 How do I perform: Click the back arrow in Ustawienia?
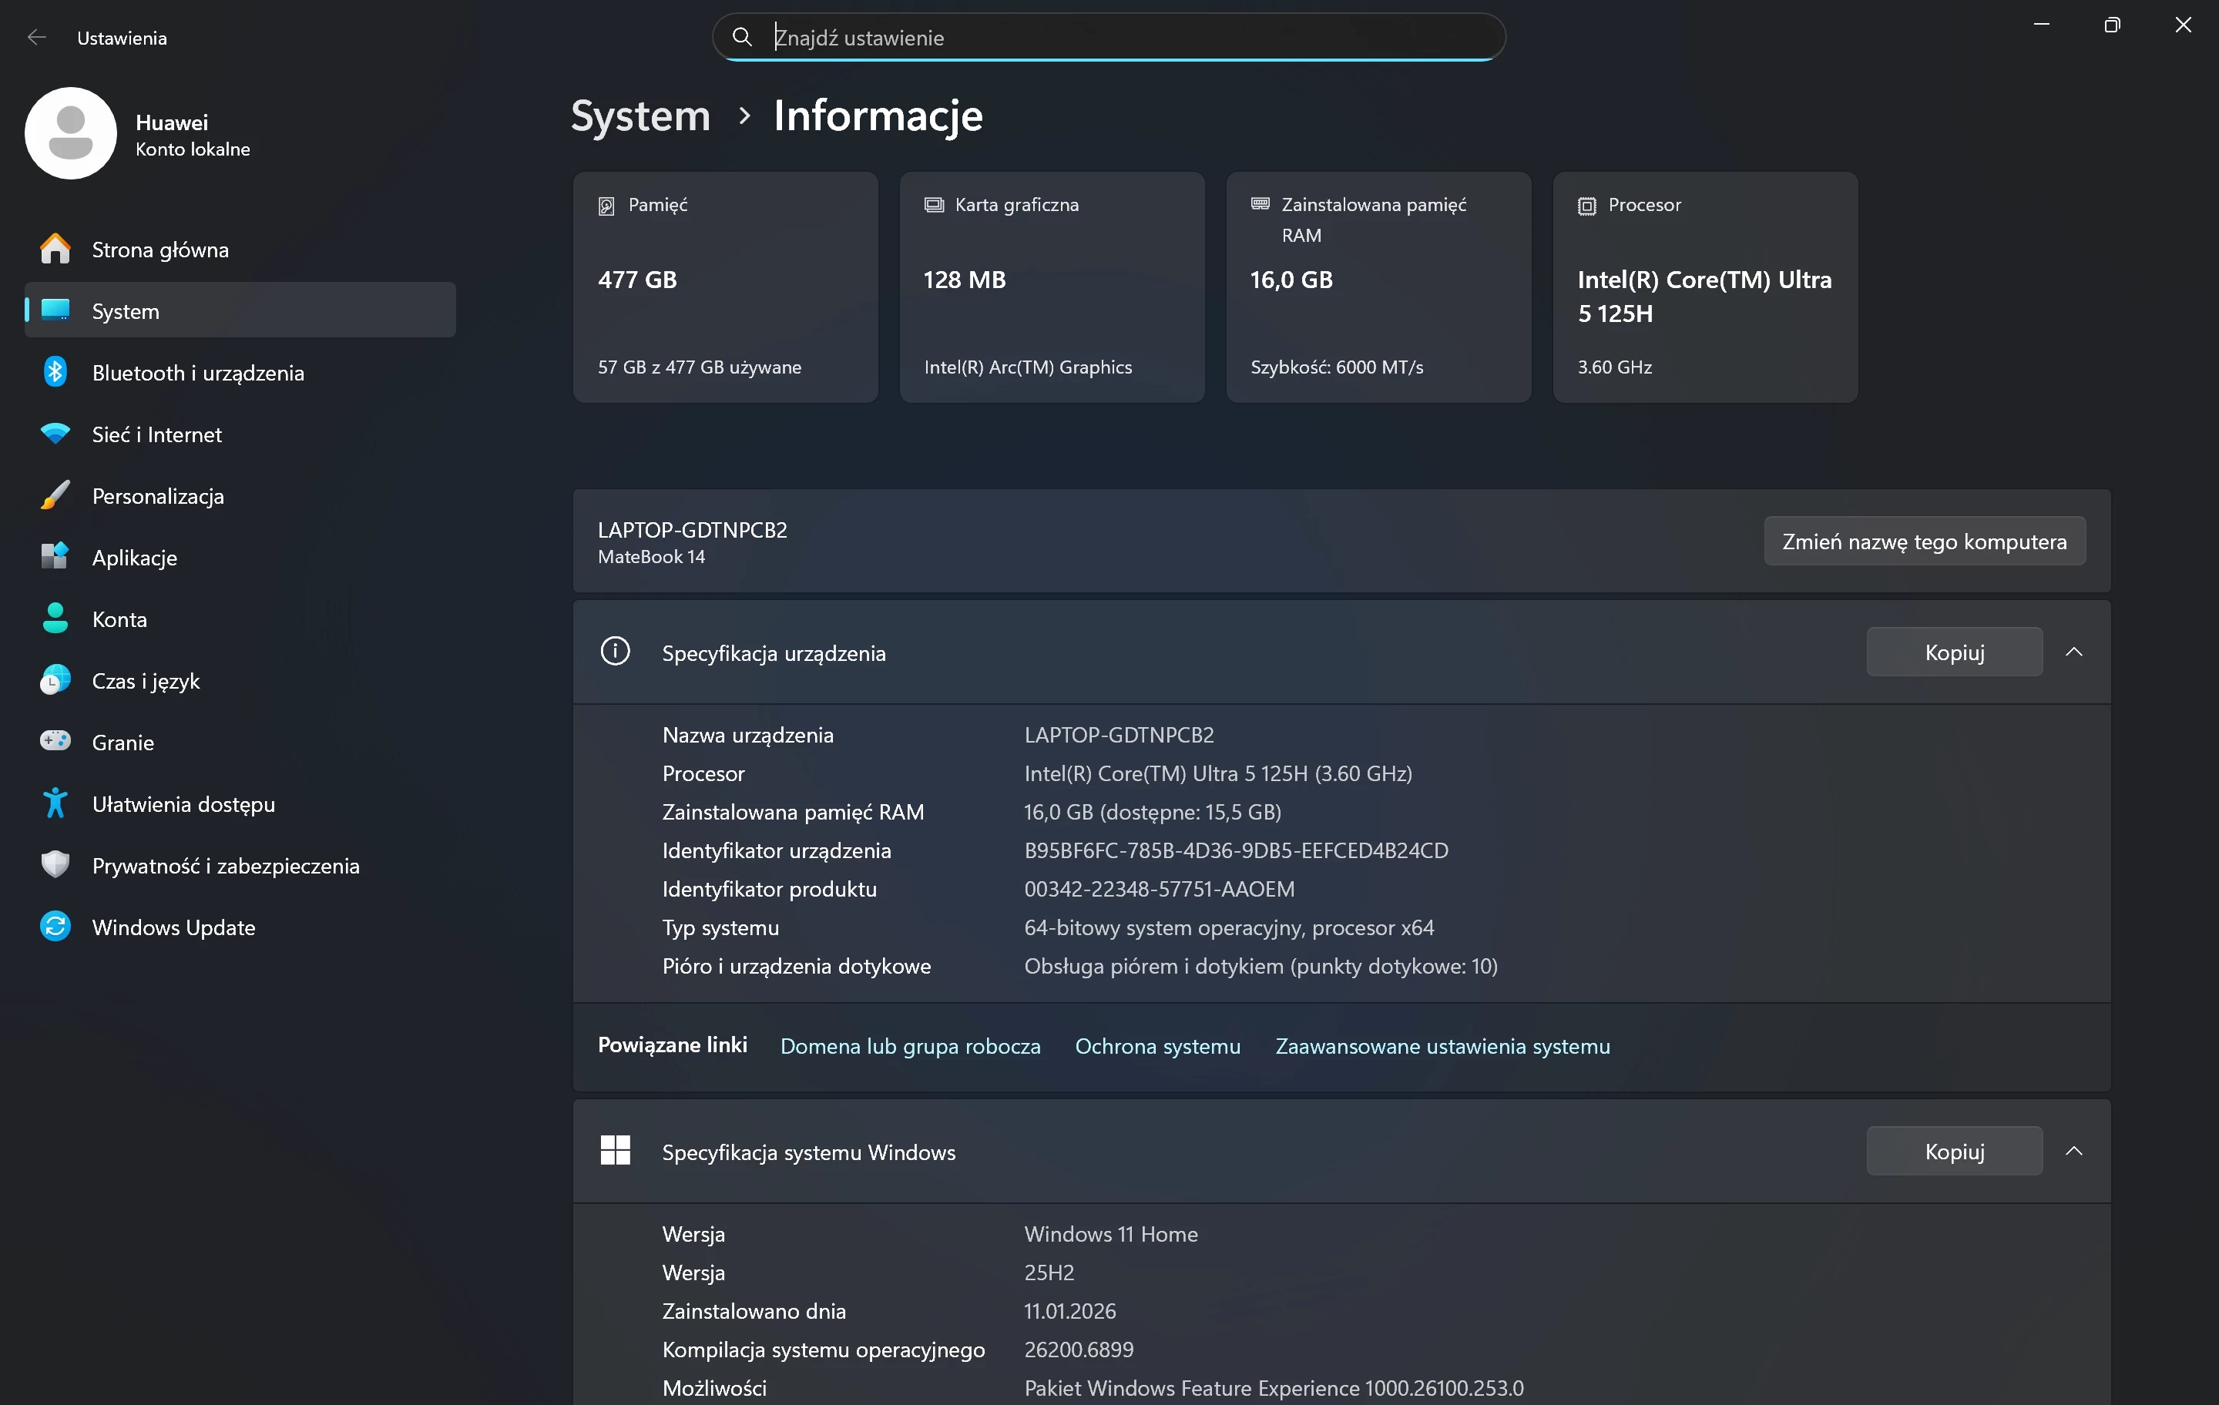37,37
